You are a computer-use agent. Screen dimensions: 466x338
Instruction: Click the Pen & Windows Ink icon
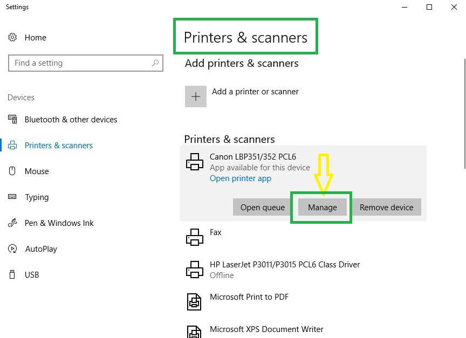[12, 223]
